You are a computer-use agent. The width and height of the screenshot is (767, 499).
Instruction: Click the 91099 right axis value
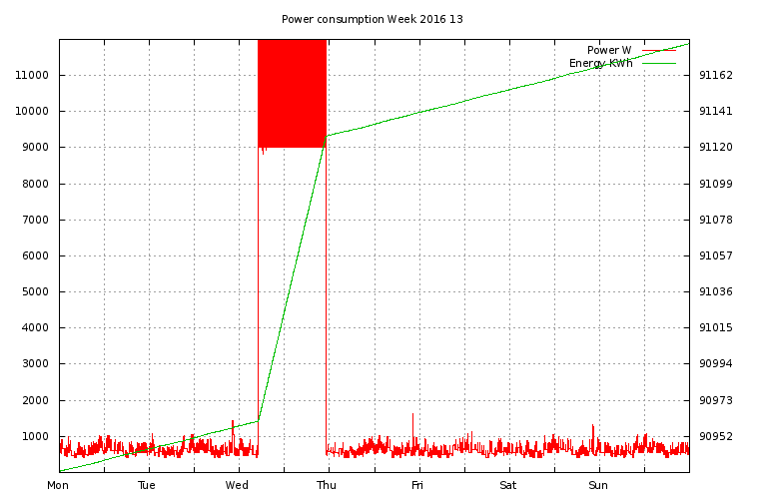pos(716,184)
